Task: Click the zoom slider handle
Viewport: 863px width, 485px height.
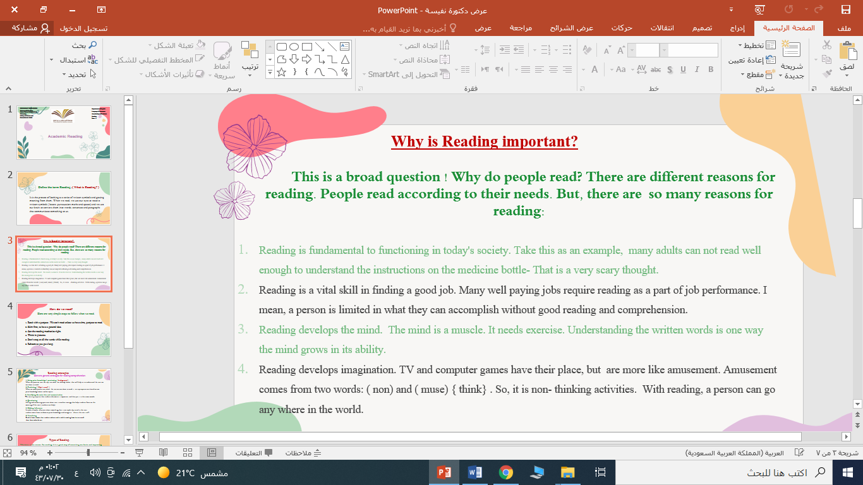Action: (88, 453)
